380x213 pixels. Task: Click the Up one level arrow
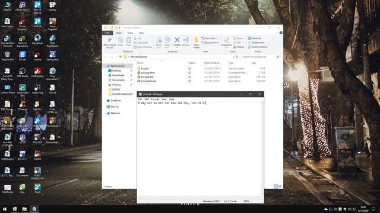(x=120, y=57)
